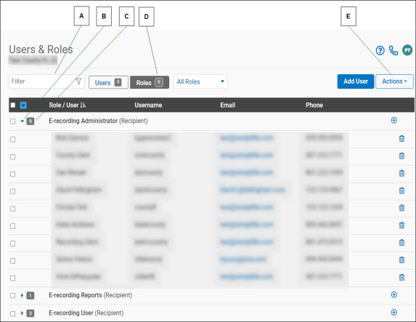The width and height of the screenshot is (416, 322).
Task: Select second user checkbox under E-recording Administrator
Action: tap(13, 157)
